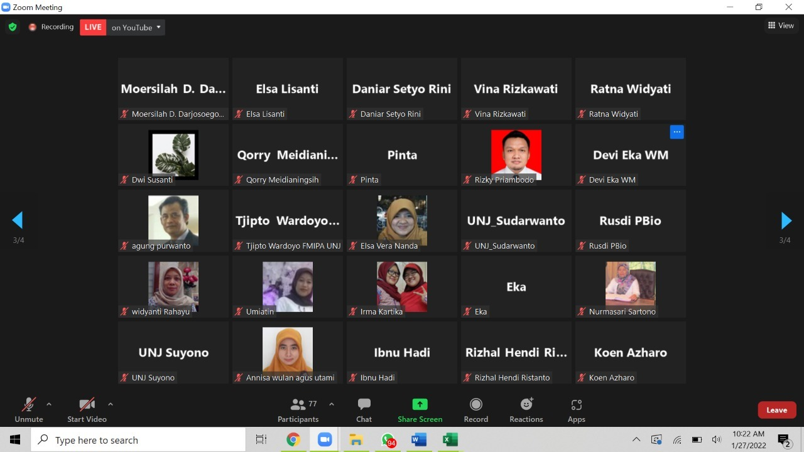Open Task View on the taskbar

pos(261,440)
